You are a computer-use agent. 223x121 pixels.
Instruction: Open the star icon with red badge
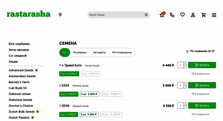pos(162,15)
